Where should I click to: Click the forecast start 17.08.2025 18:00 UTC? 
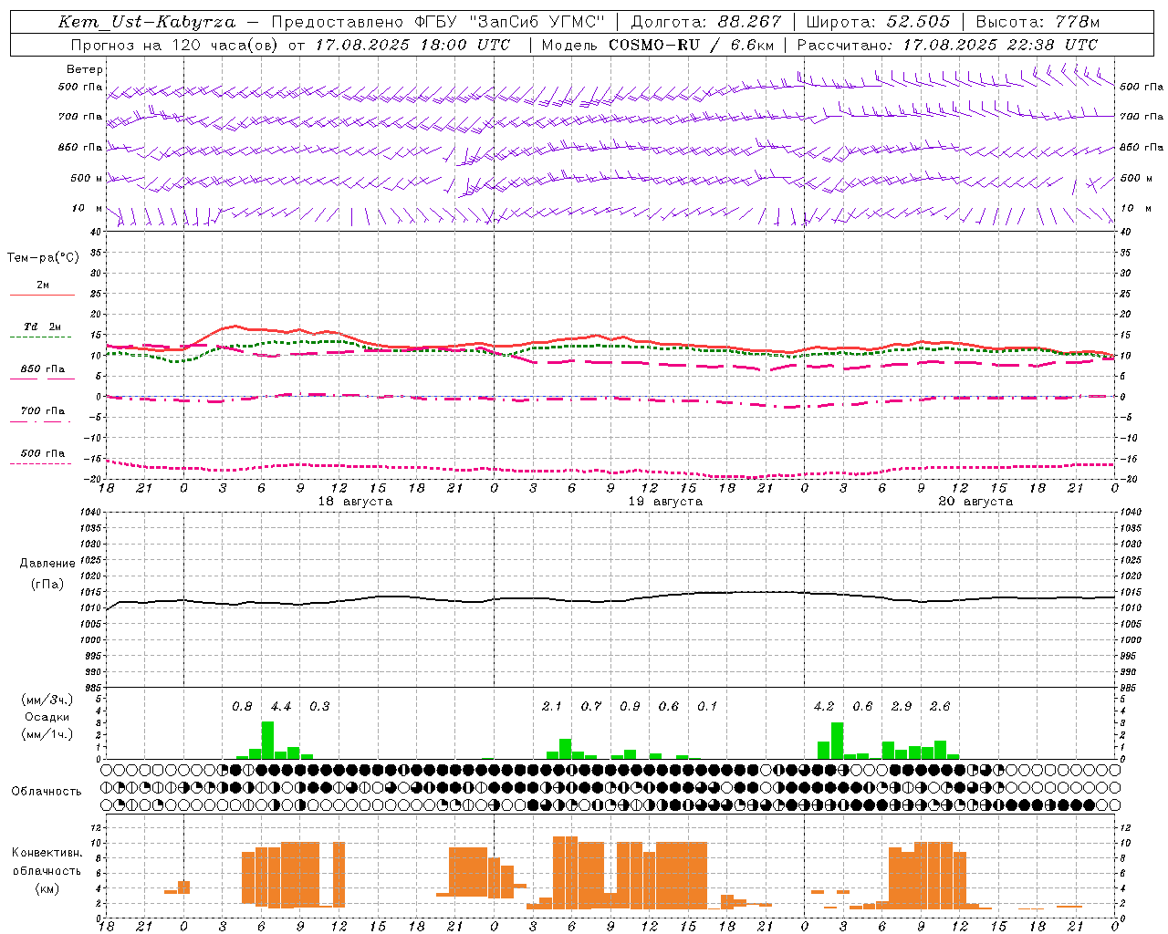(x=412, y=45)
